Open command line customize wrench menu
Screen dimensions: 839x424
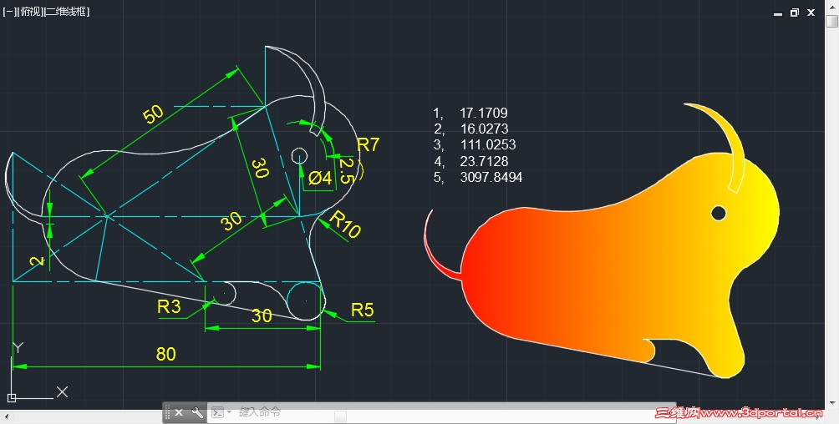click(197, 412)
